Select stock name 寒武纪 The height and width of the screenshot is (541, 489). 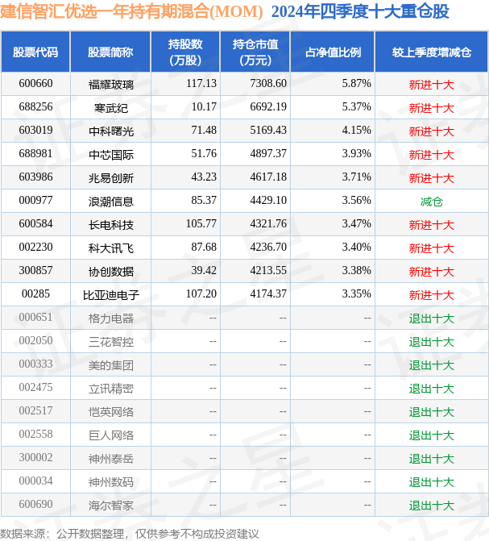click(110, 108)
